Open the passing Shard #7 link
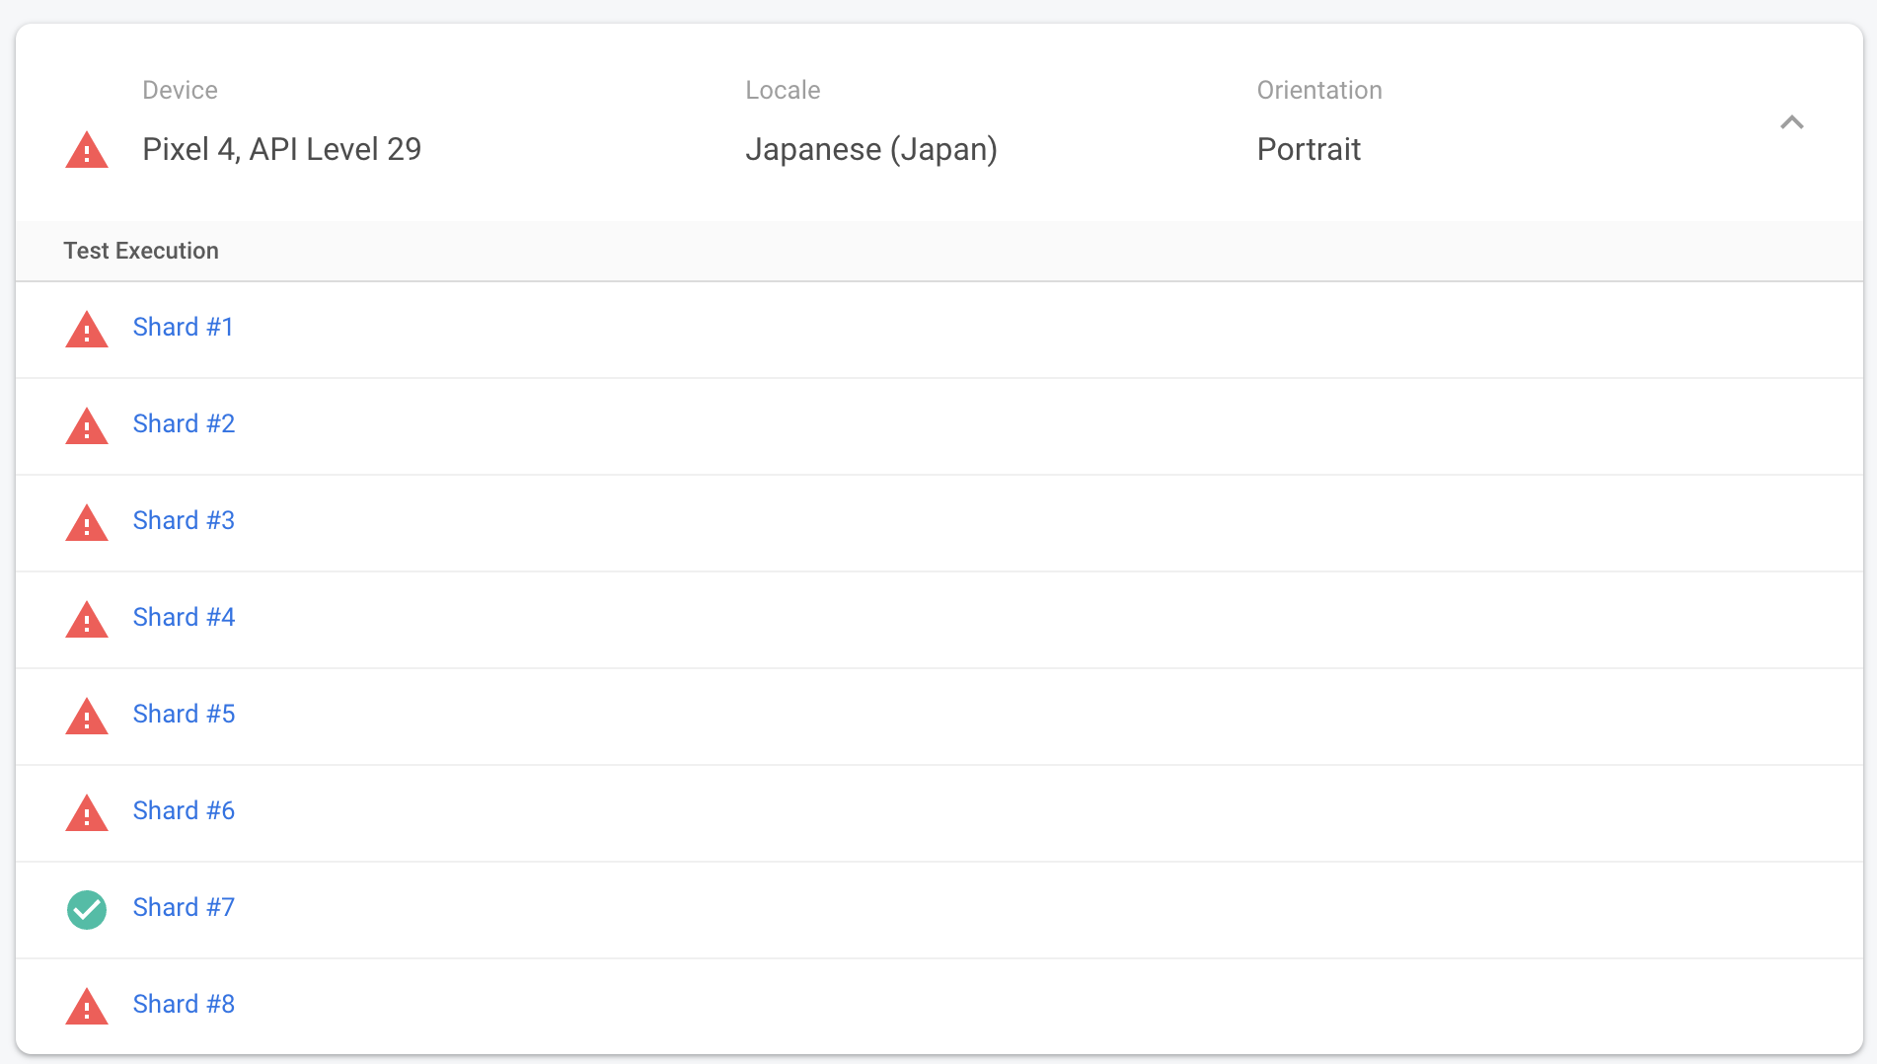1877x1064 pixels. pyautogui.click(x=184, y=907)
